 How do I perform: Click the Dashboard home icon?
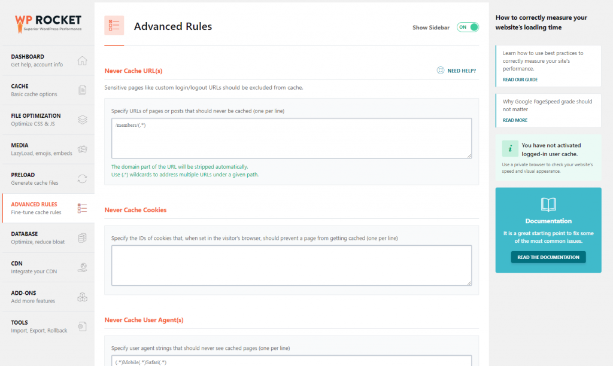(82, 60)
